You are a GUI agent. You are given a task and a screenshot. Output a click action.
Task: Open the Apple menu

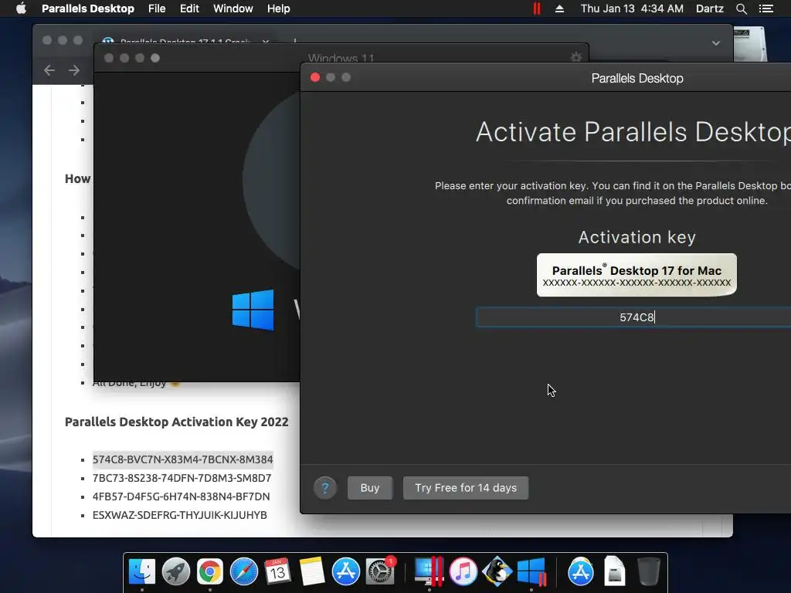(21, 8)
